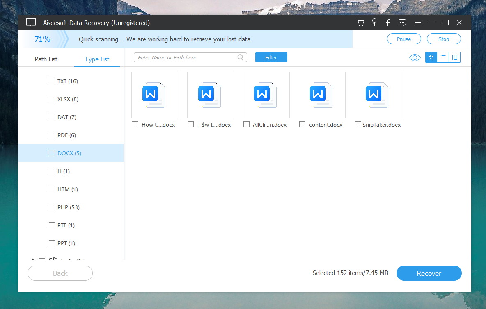Click the blue Recover button

429,273
